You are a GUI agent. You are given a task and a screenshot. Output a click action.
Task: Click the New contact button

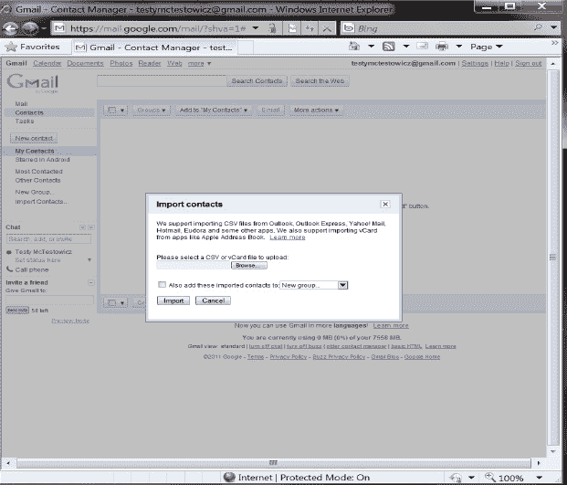point(34,138)
